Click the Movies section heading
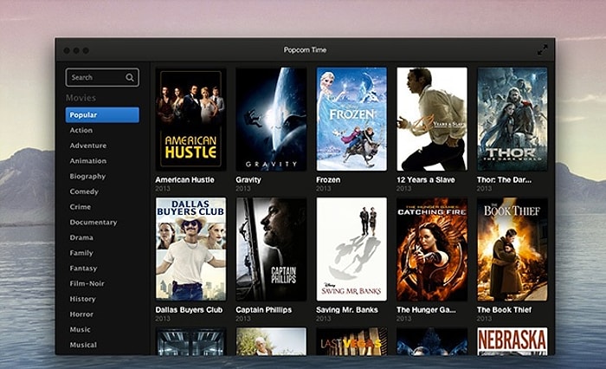 [81, 98]
